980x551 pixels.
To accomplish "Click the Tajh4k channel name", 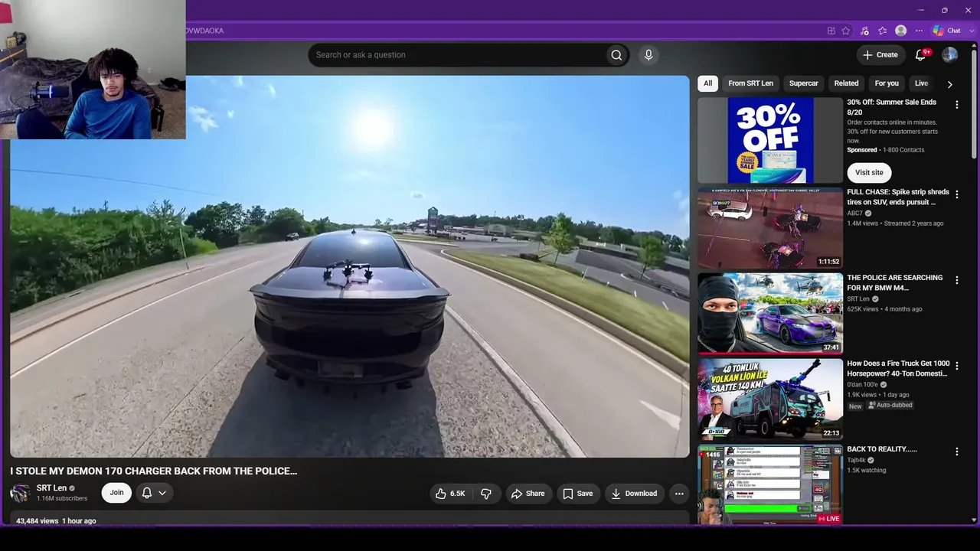I will pos(857,461).
